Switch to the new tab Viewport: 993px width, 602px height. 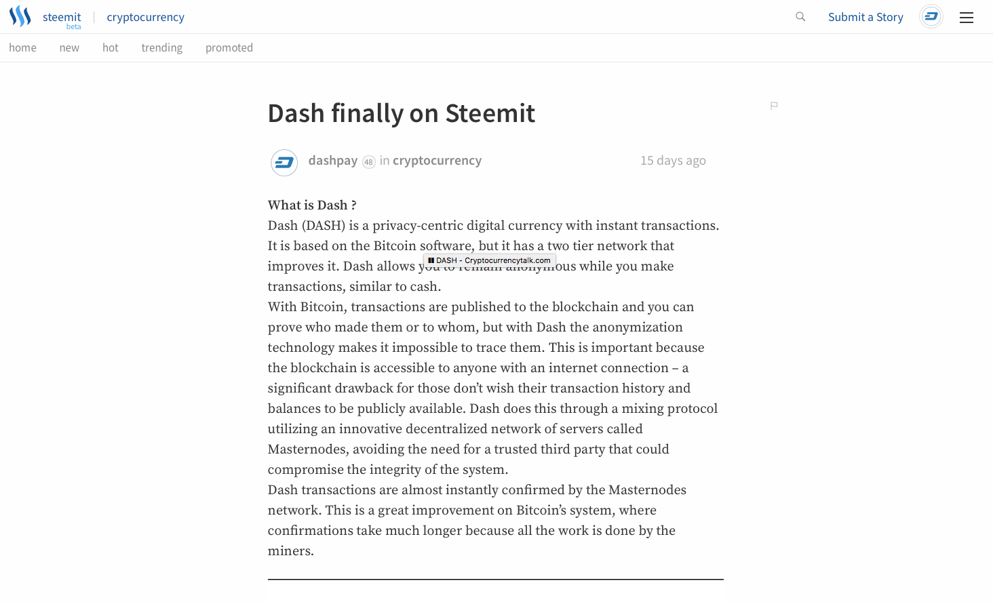click(69, 47)
